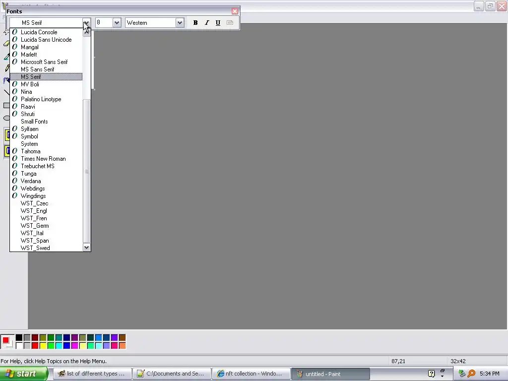Pick the orange color swatch
Viewport: 508px width, 381px height.
pyautogui.click(x=122, y=346)
